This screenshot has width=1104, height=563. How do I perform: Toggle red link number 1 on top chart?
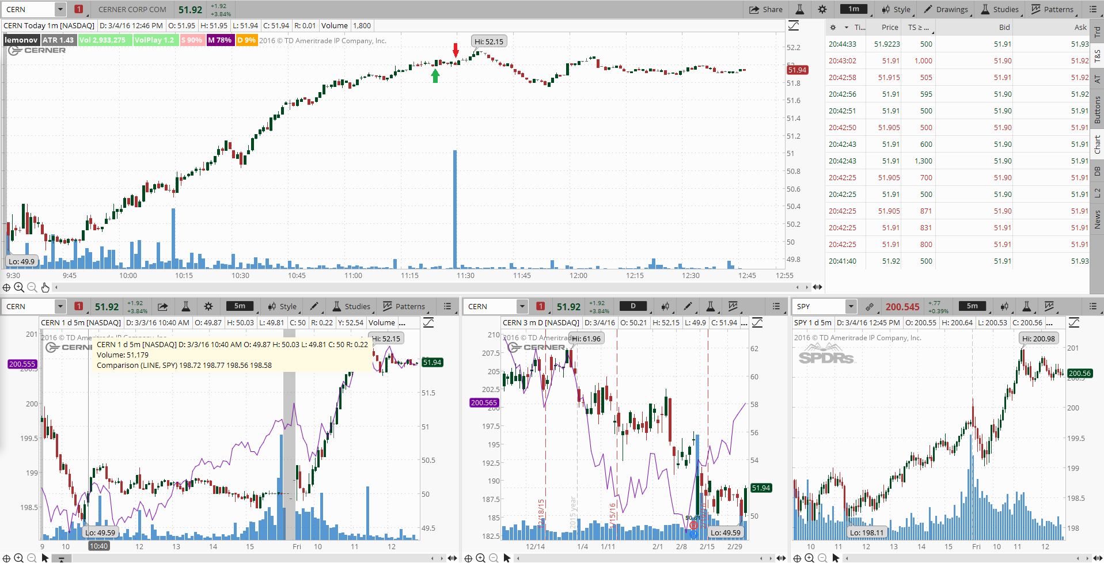pos(79,9)
